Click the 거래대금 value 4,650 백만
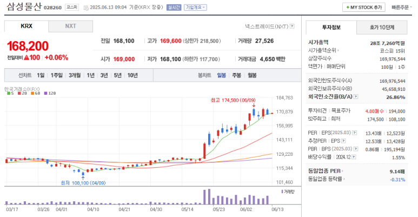Viewport: 418px width, 217px height. (273, 59)
